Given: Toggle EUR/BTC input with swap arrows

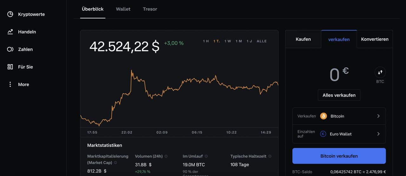Looking at the screenshot, I should pyautogui.click(x=380, y=72).
